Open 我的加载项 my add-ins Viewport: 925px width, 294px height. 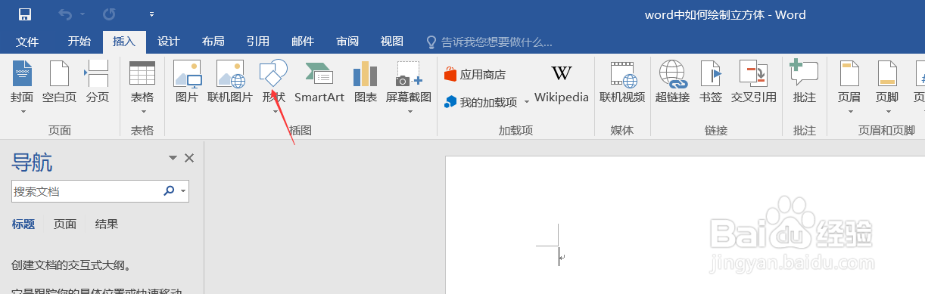point(481,102)
